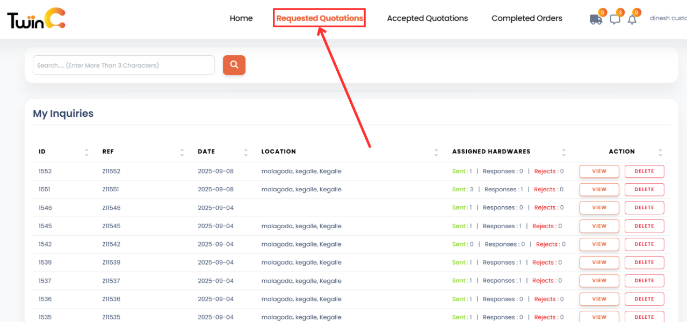Viewport: 687px width, 322px height.
Task: View inquiry Z11546
Action: pyautogui.click(x=599, y=207)
